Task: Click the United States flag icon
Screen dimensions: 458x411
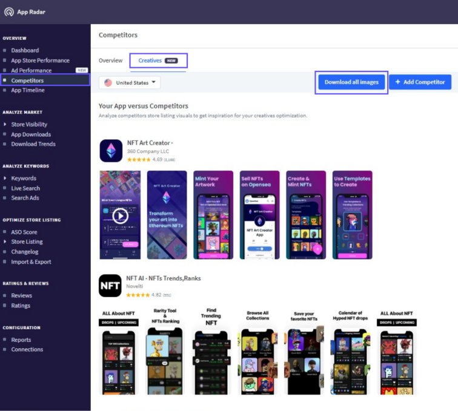Action: click(x=108, y=82)
